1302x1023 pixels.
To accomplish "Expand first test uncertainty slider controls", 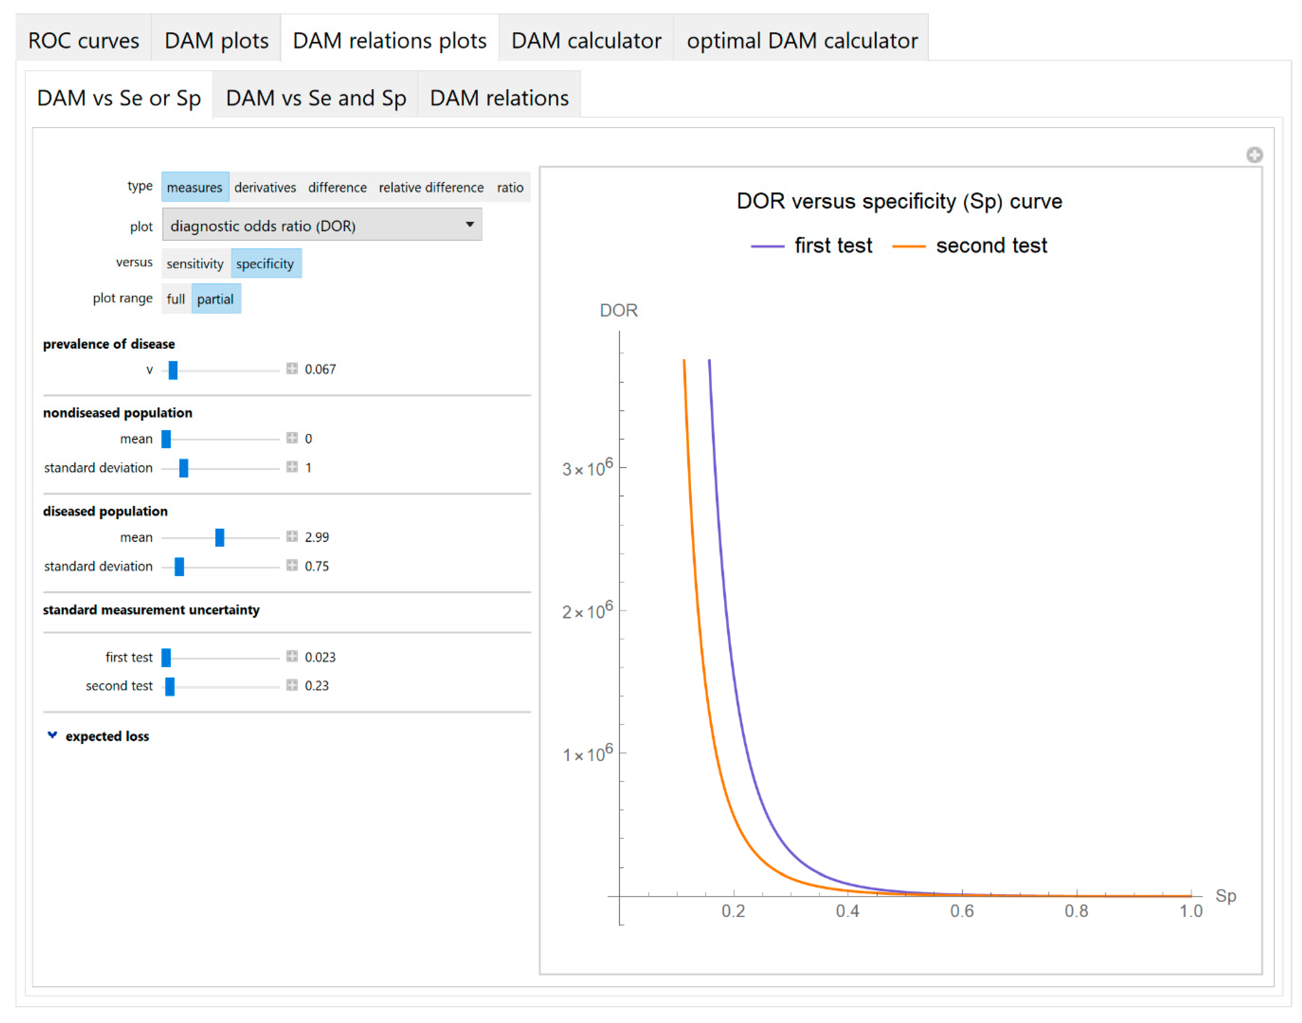I will coord(292,657).
